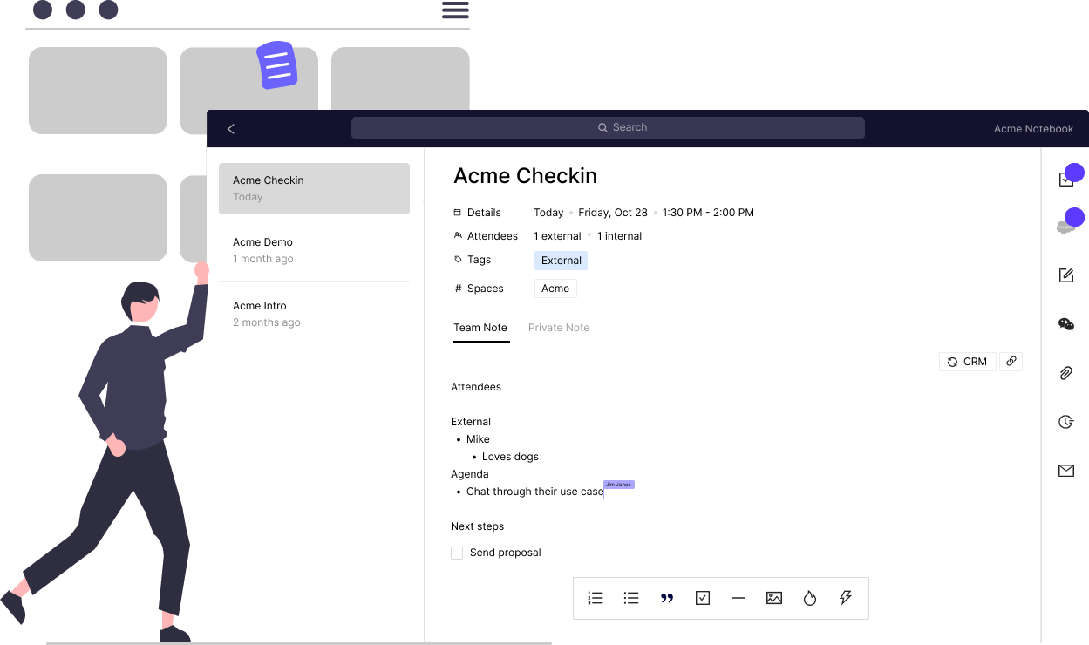Check the Send proposal checkbox
The width and height of the screenshot is (1089, 645).
coord(457,553)
